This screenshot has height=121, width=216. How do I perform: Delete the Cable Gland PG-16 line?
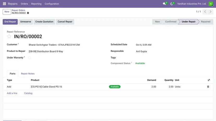208,87
